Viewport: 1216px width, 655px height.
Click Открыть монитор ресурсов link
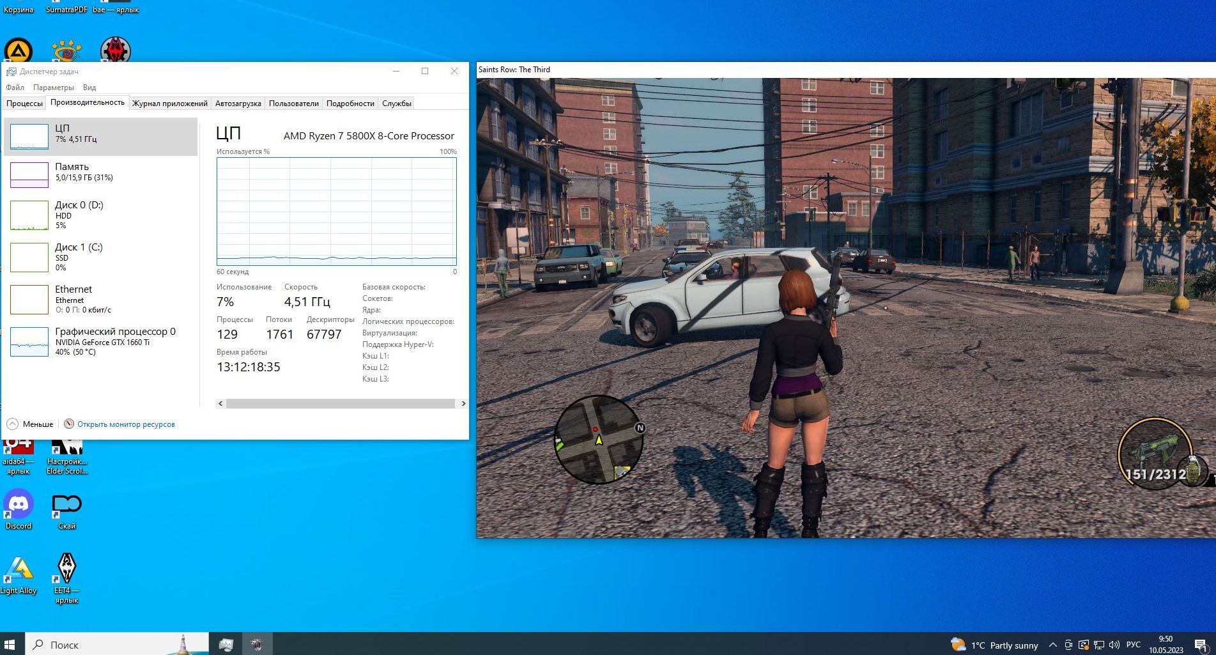126,424
